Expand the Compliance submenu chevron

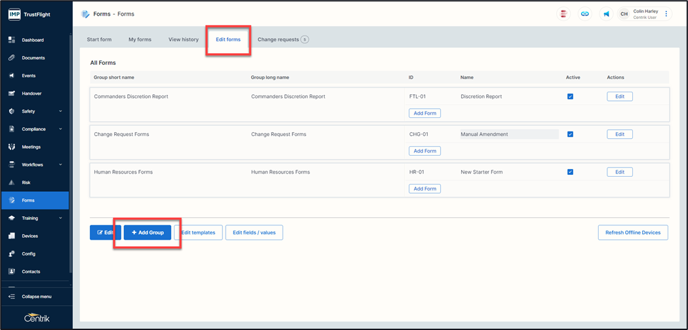[60, 129]
